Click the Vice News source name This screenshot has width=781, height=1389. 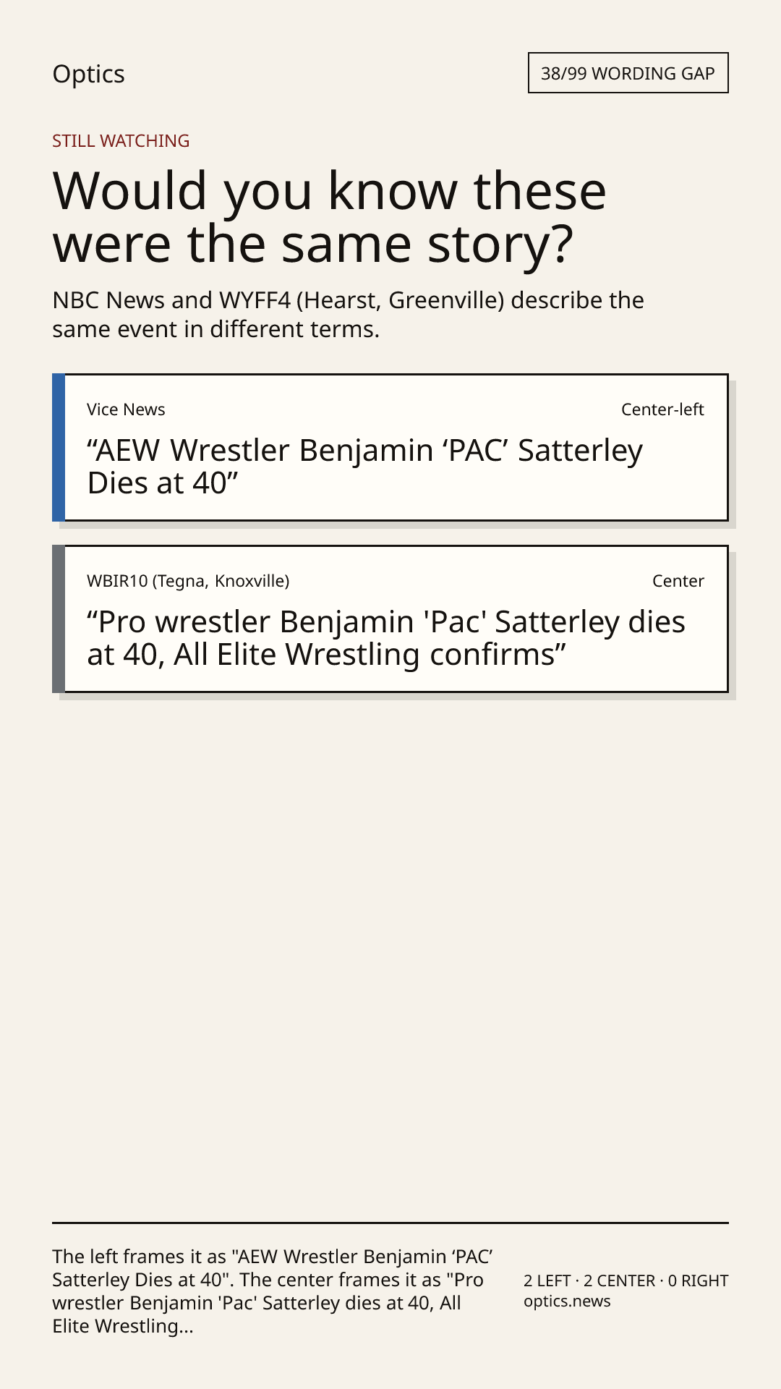(x=126, y=409)
